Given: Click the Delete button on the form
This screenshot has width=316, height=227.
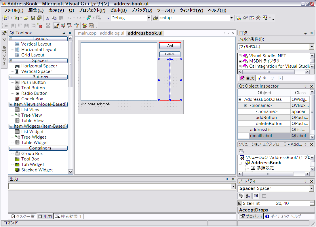Looking at the screenshot, I should click(x=170, y=54).
